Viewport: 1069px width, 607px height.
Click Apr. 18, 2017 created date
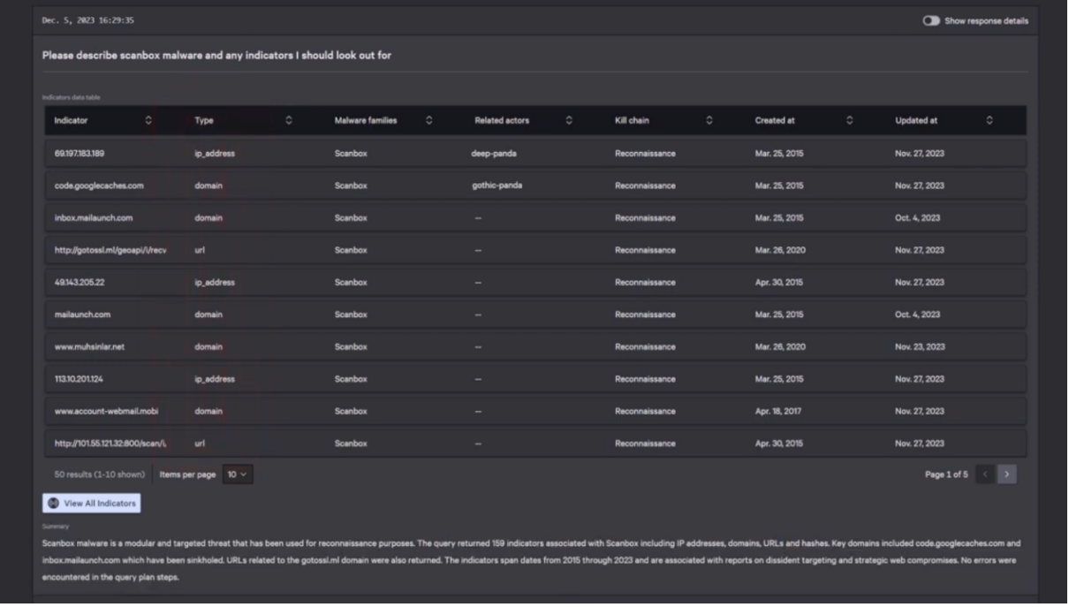pos(778,412)
